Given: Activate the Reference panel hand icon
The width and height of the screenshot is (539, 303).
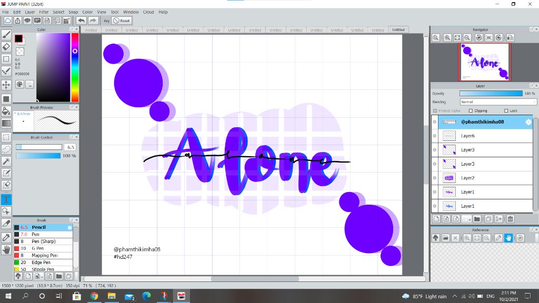Looking at the screenshot, I should point(509,238).
